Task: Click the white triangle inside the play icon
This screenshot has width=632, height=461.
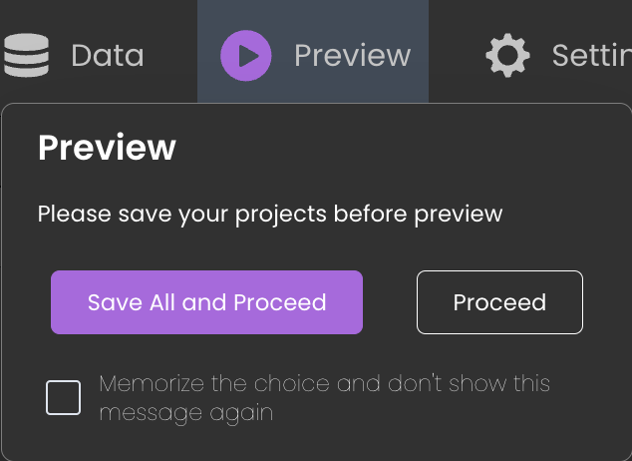Action: (x=248, y=55)
